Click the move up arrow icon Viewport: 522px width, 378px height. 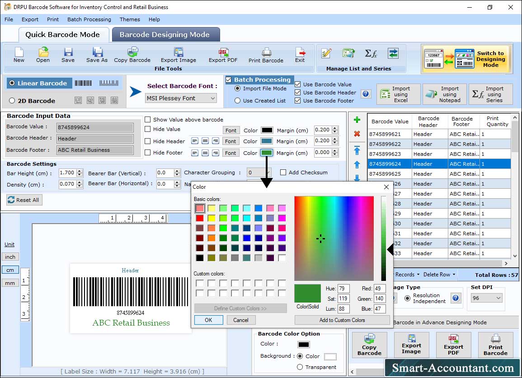(x=357, y=165)
